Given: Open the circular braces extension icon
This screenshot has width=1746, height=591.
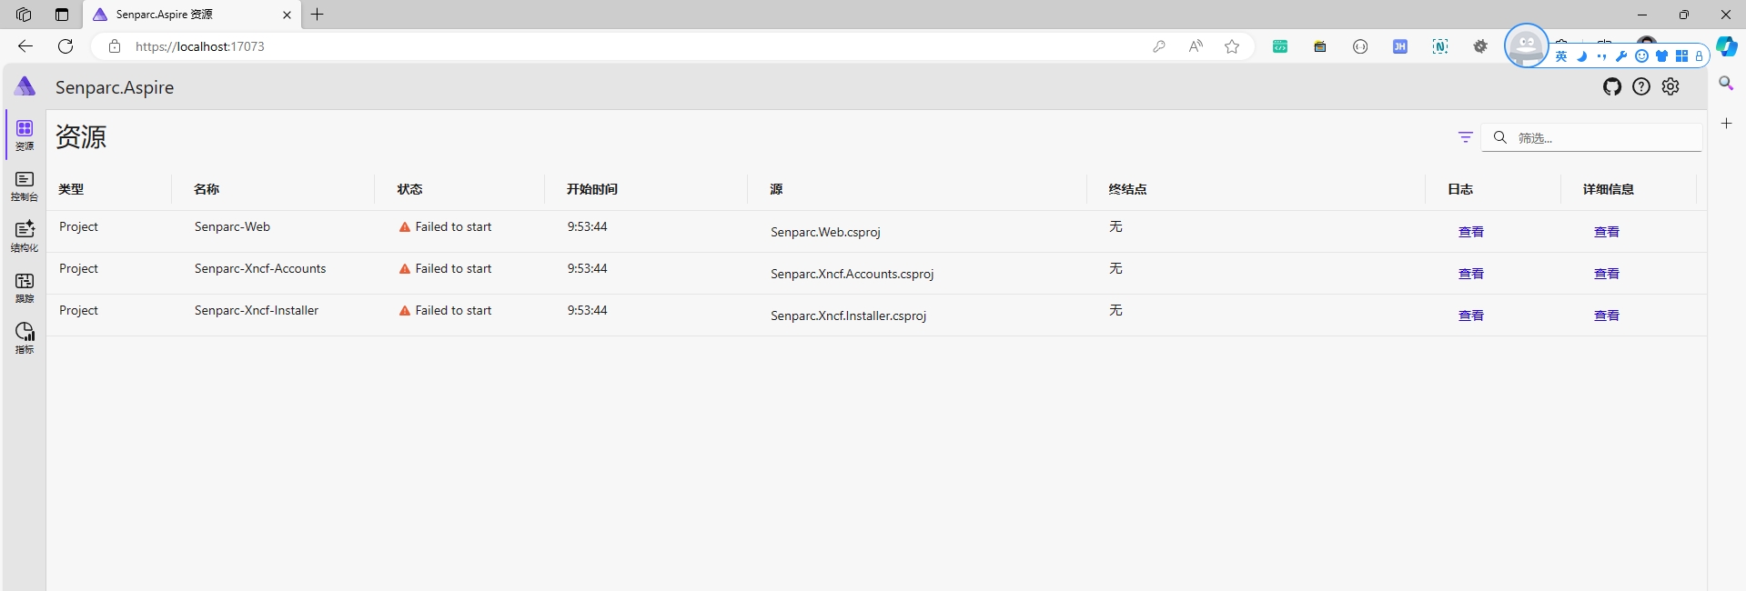Looking at the screenshot, I should click(x=1360, y=46).
